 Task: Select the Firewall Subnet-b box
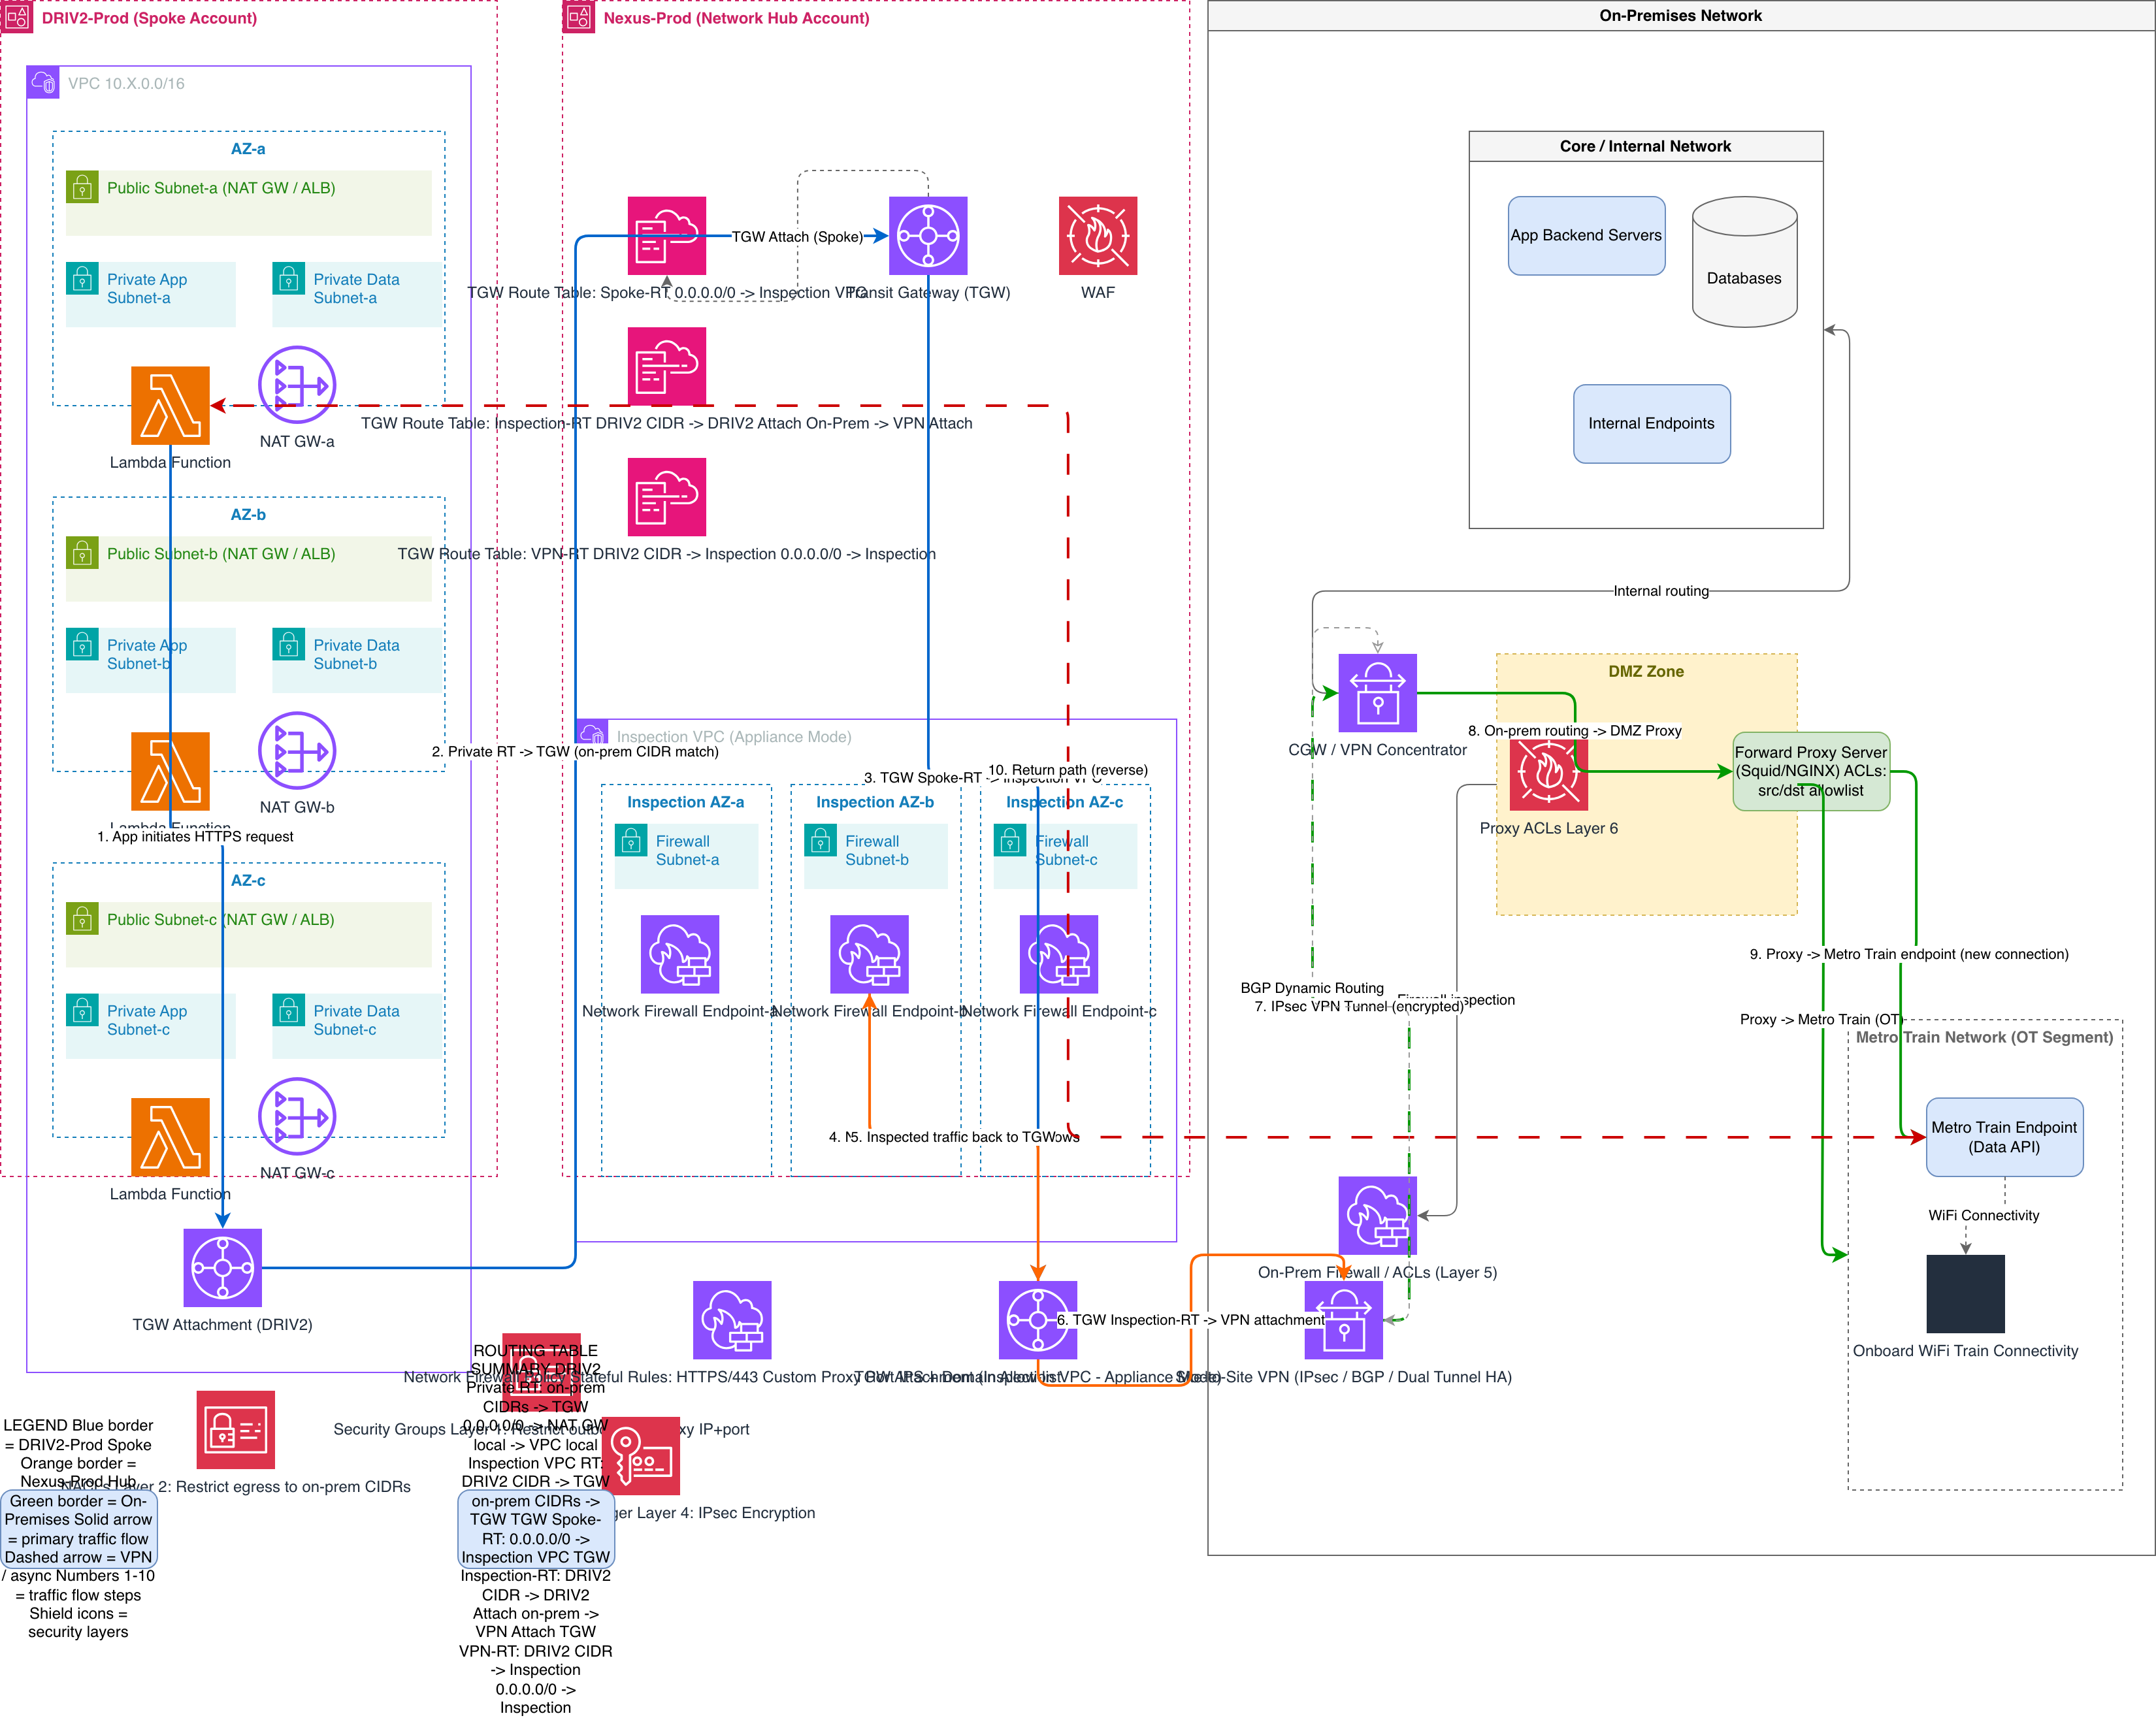[876, 856]
